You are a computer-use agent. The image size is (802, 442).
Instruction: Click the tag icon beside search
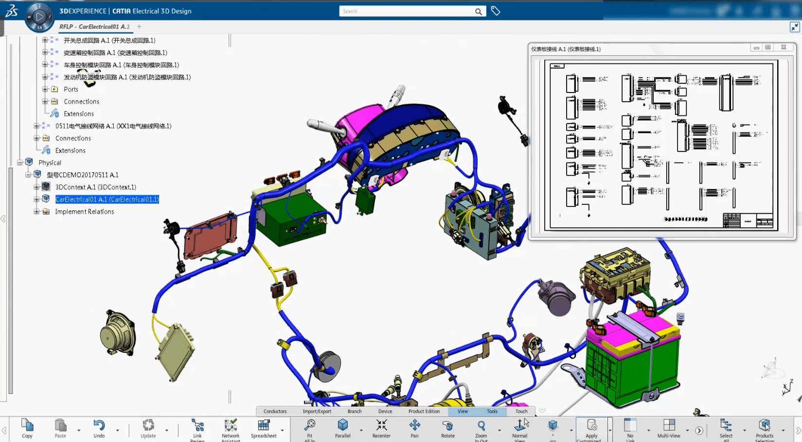496,11
